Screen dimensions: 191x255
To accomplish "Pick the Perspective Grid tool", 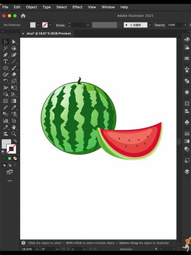I will coord(14,94).
